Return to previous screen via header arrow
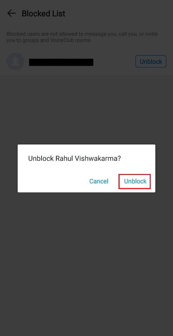This screenshot has width=173, height=336. pos(11,13)
